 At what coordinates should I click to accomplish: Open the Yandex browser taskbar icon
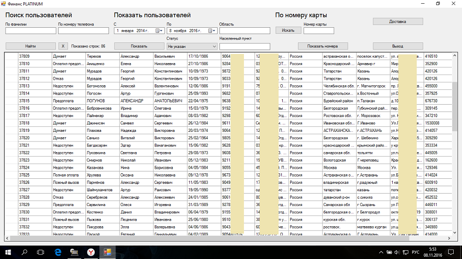(91, 252)
